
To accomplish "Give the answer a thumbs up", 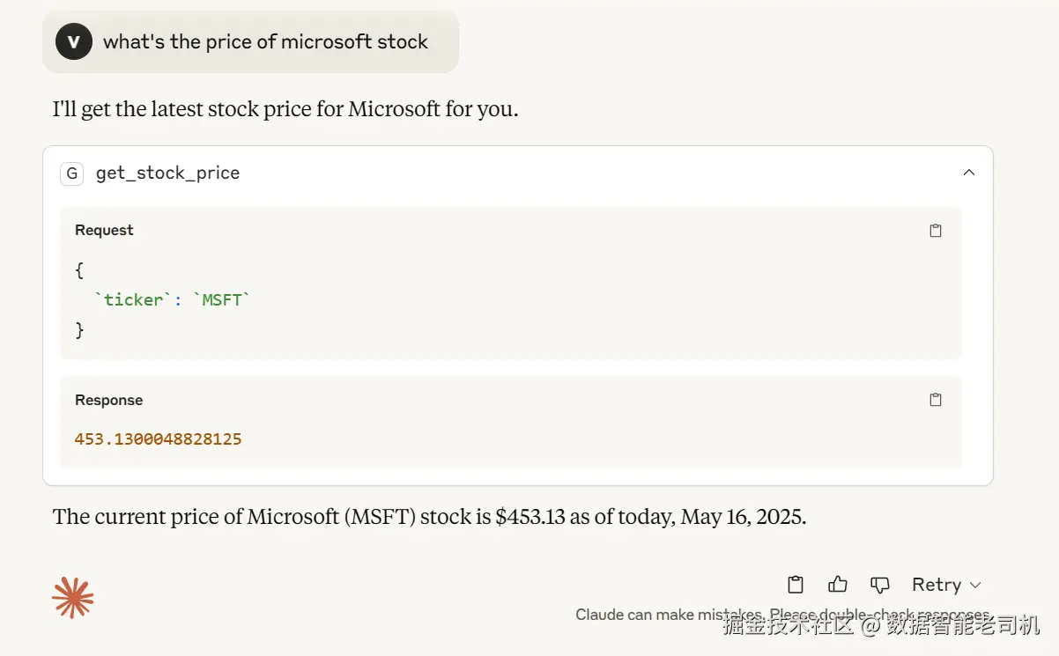I will pos(838,585).
